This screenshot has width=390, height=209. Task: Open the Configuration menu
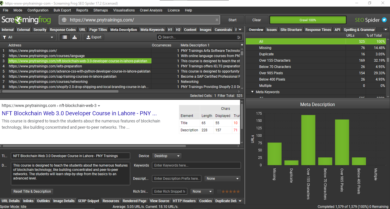coord(38,10)
